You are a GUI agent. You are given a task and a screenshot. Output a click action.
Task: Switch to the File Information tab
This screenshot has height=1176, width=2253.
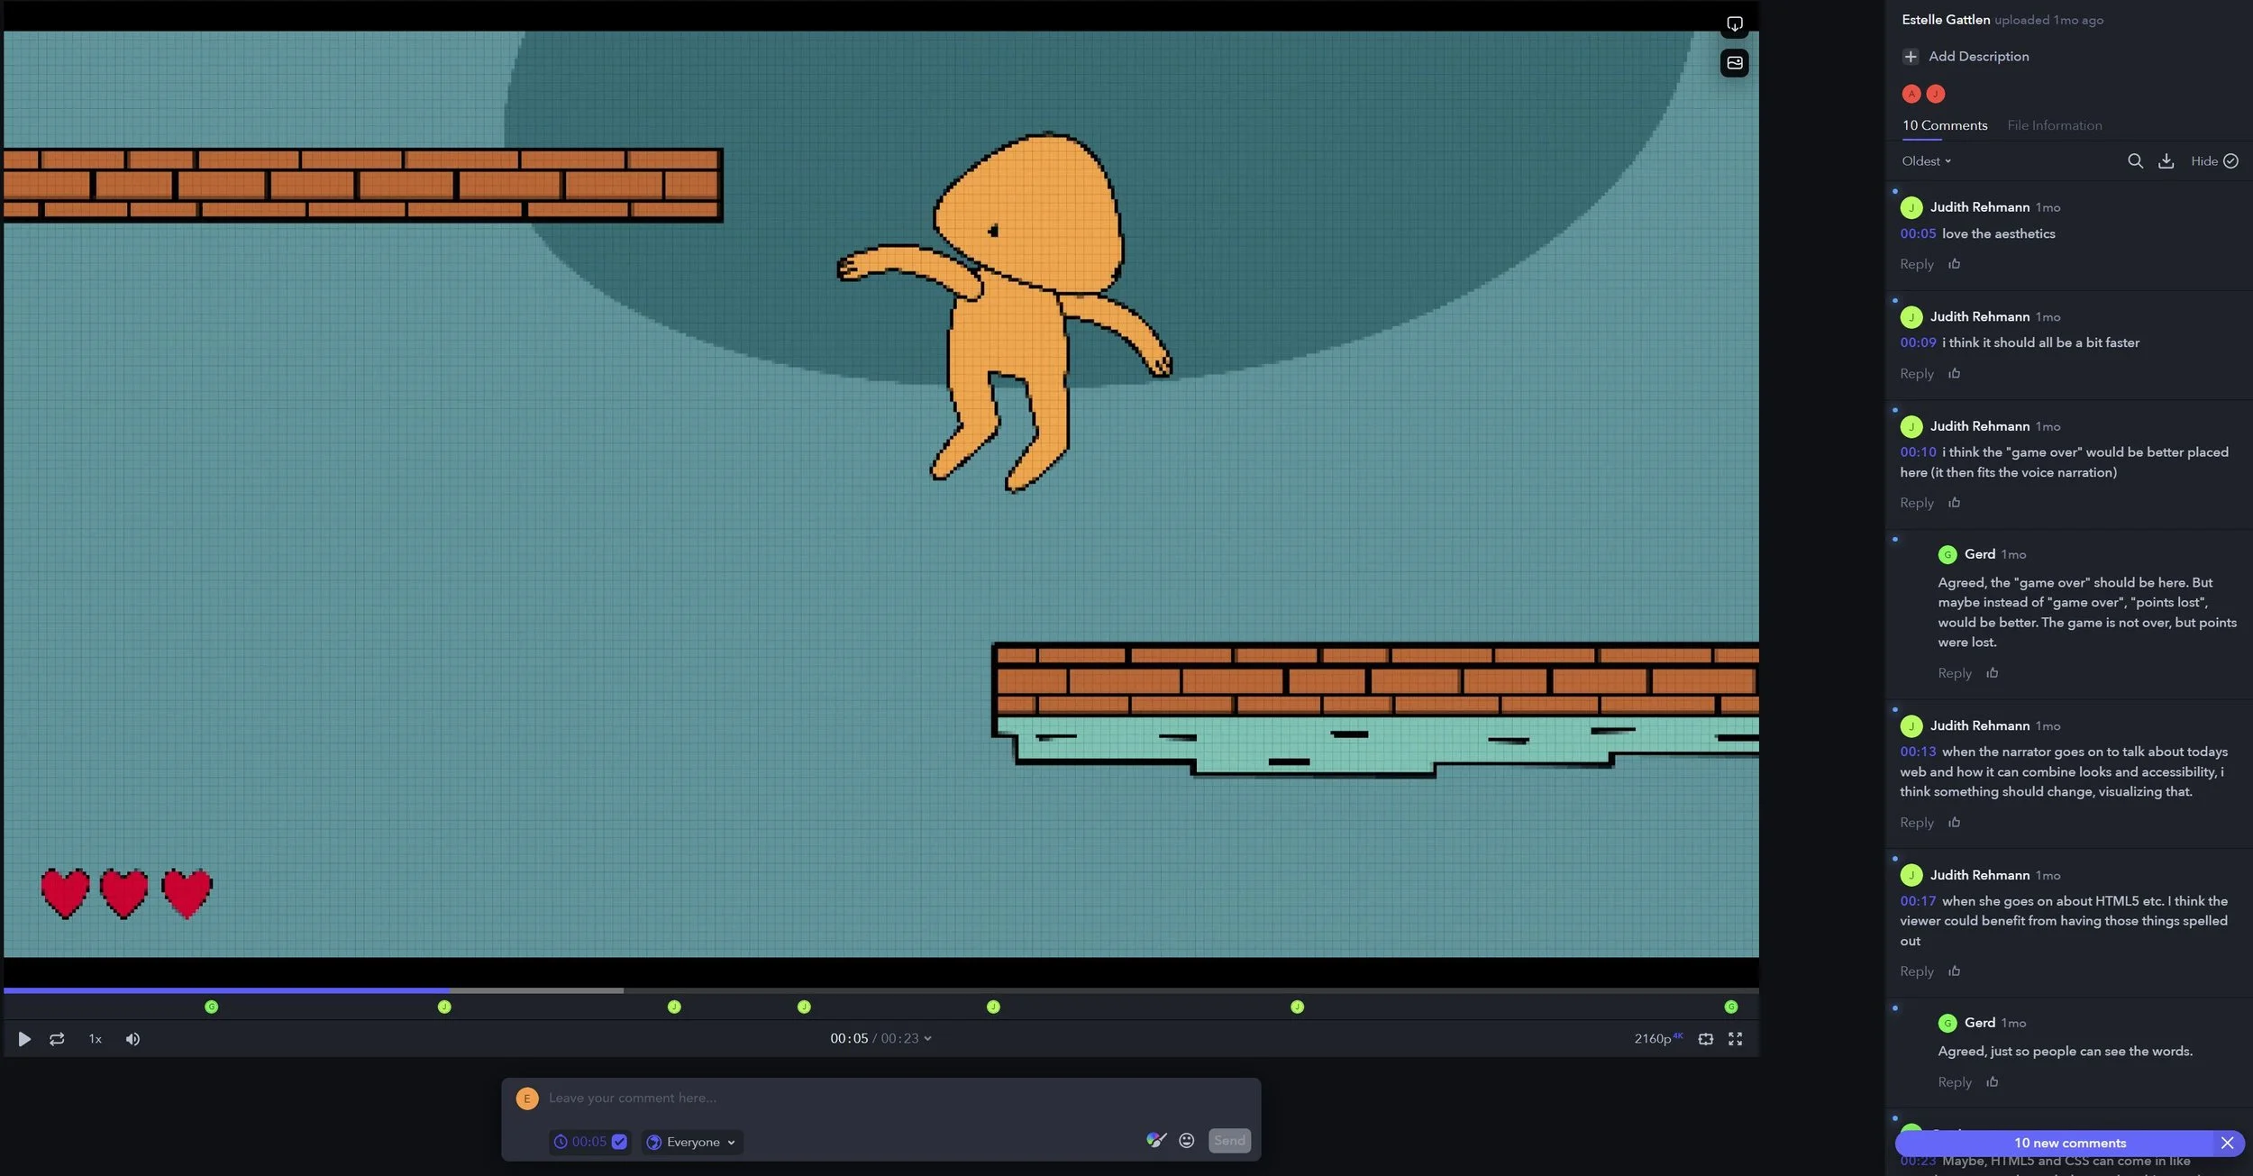(x=2054, y=125)
